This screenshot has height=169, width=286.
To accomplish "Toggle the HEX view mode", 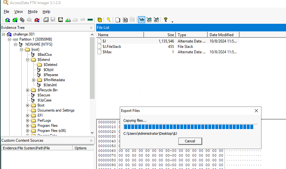I will tap(156, 20).
